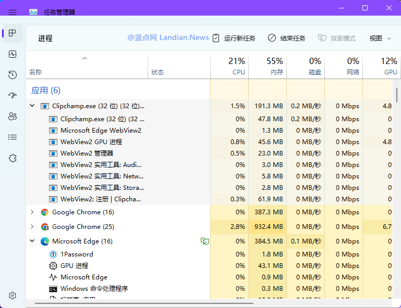The image size is (401, 308).
Task: Select WebView2: 注册 | Clipcha... row
Action: [x=209, y=199]
